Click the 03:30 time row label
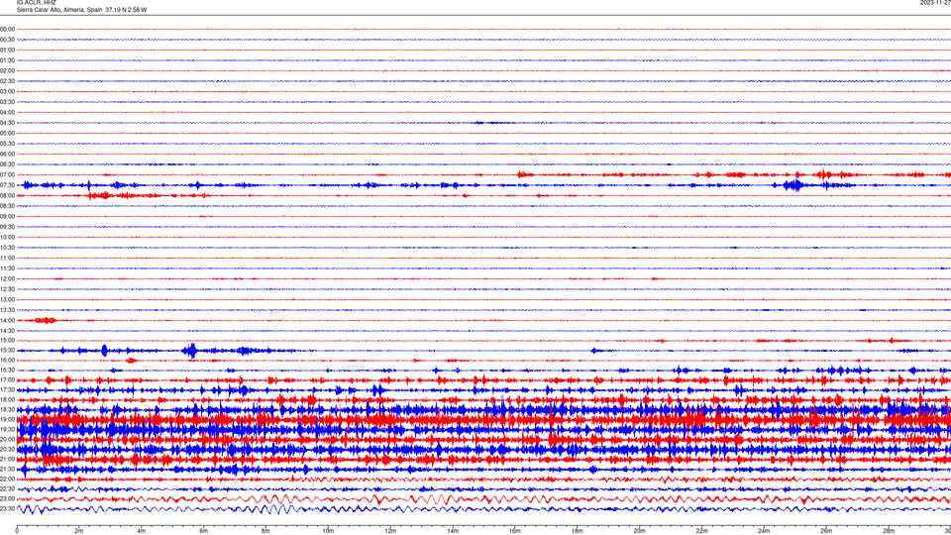Image resolution: width=951 pixels, height=535 pixels. (x=7, y=102)
